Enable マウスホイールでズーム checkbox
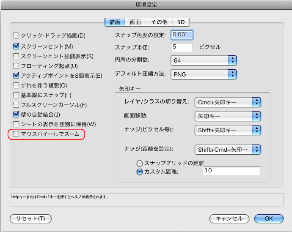 (x=17, y=134)
